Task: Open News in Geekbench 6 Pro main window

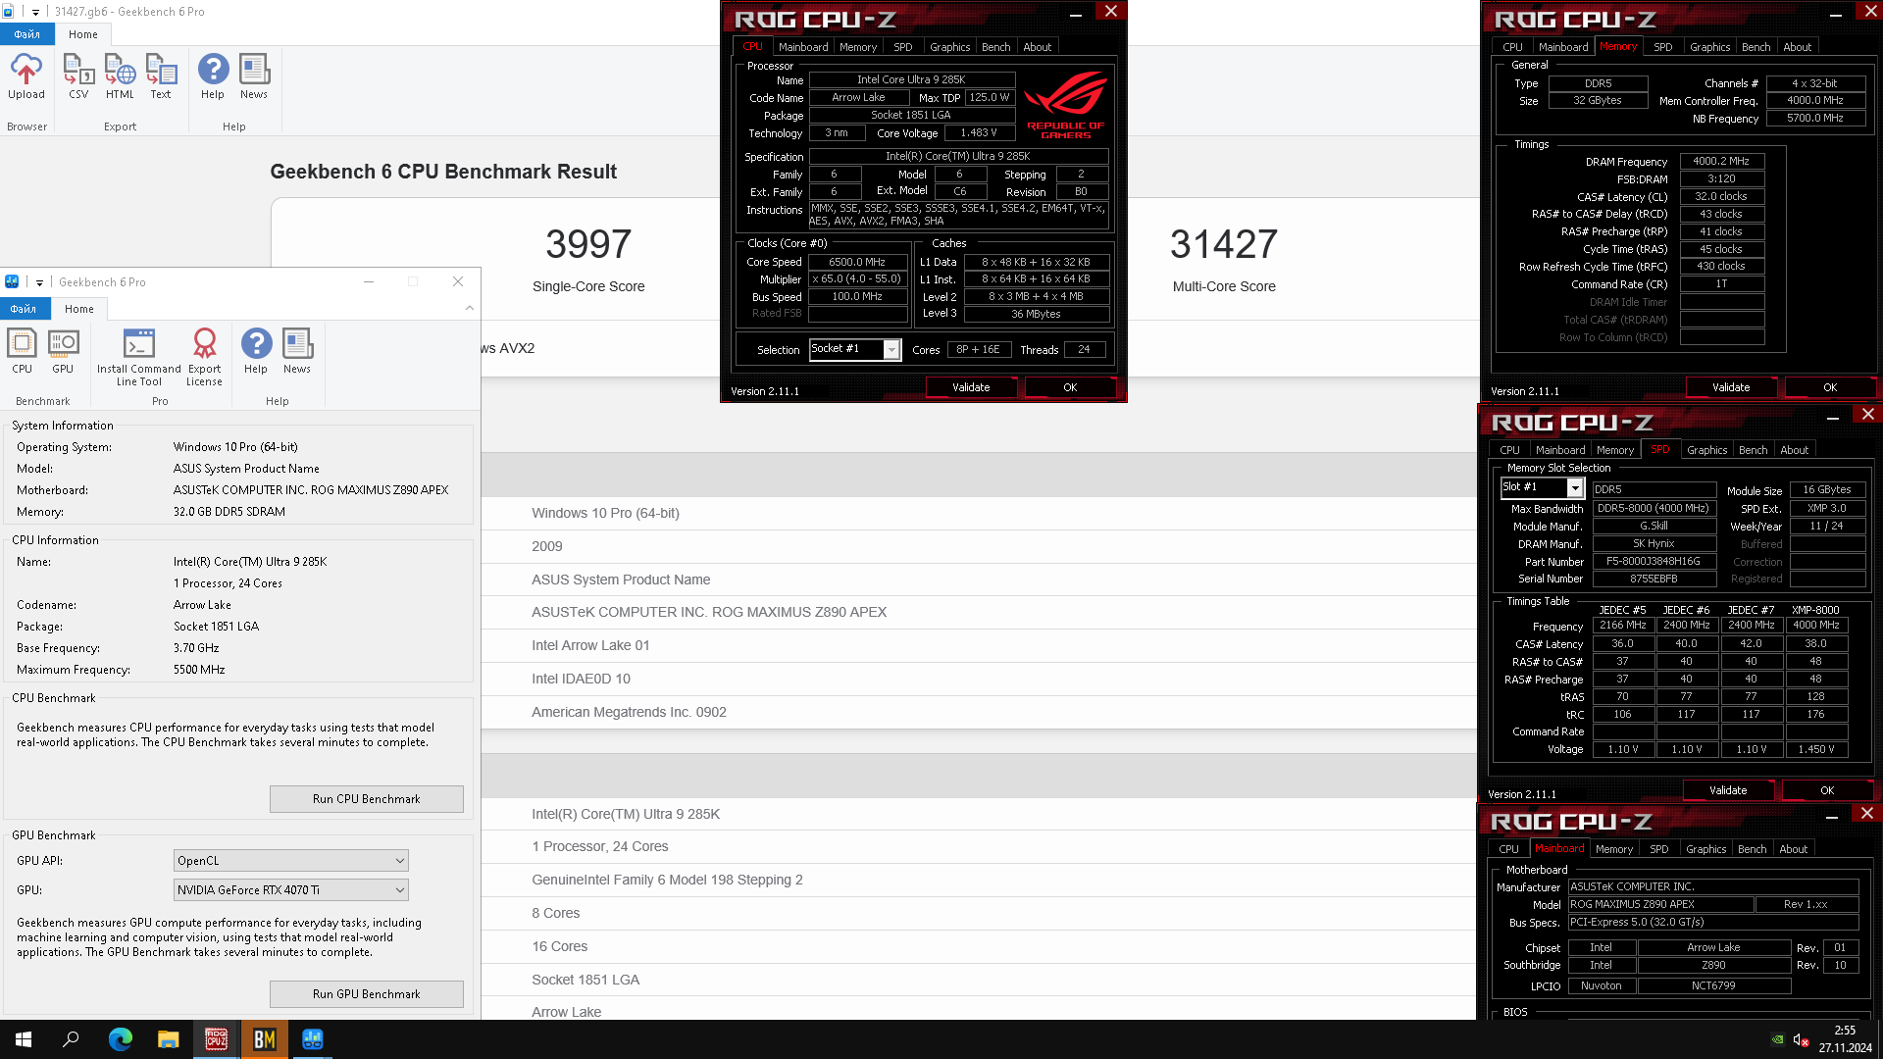Action: tap(297, 351)
